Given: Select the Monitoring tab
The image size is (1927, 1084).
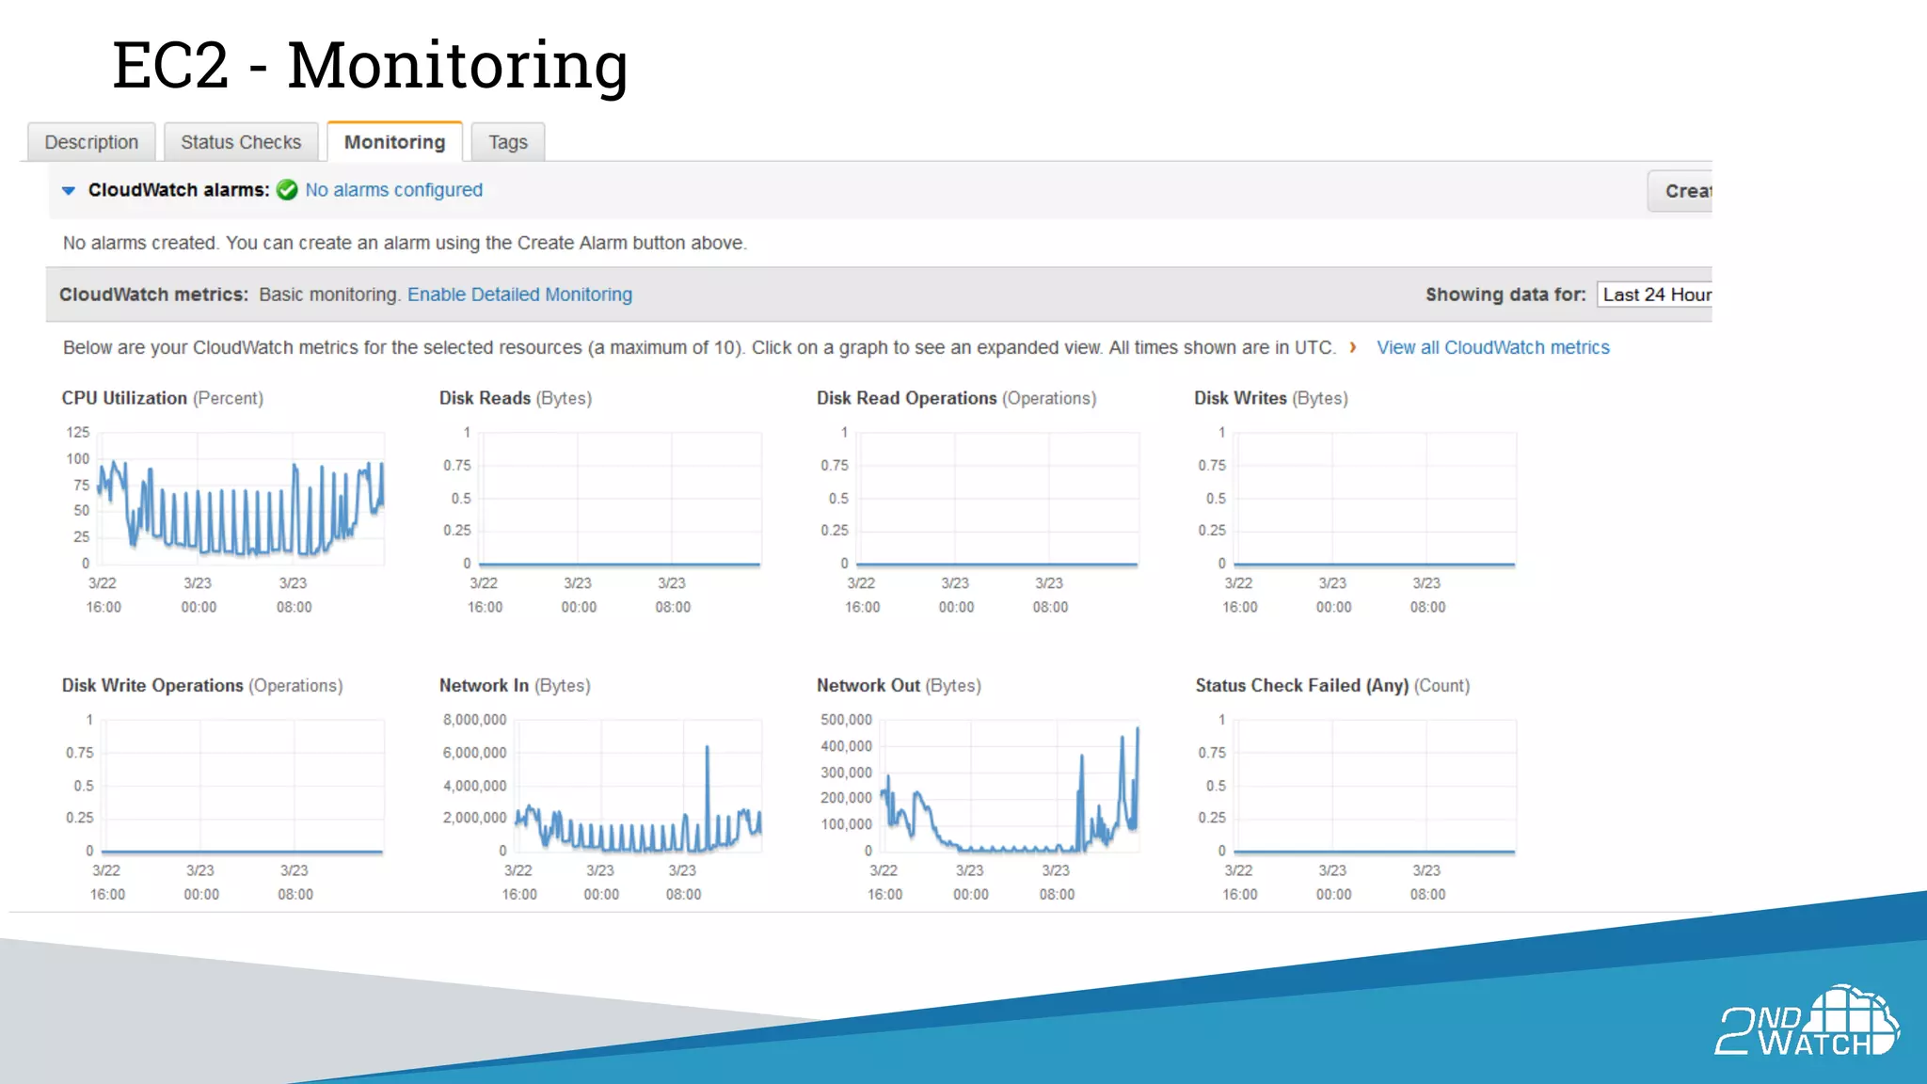Looking at the screenshot, I should point(394,142).
